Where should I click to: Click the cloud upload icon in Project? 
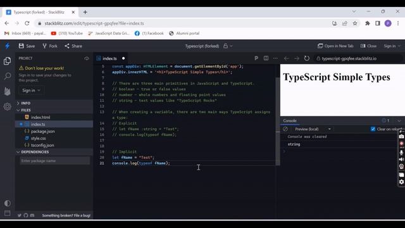click(x=87, y=58)
